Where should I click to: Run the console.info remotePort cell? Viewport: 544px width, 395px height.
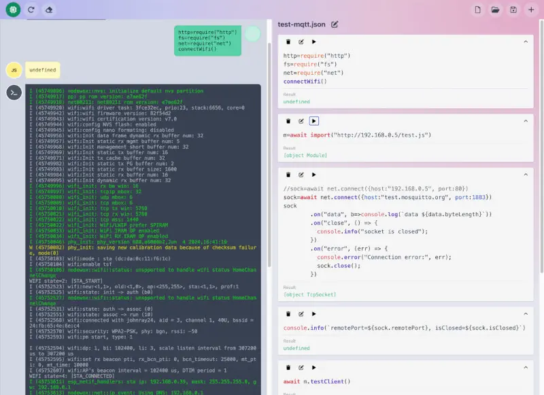[x=313, y=314]
